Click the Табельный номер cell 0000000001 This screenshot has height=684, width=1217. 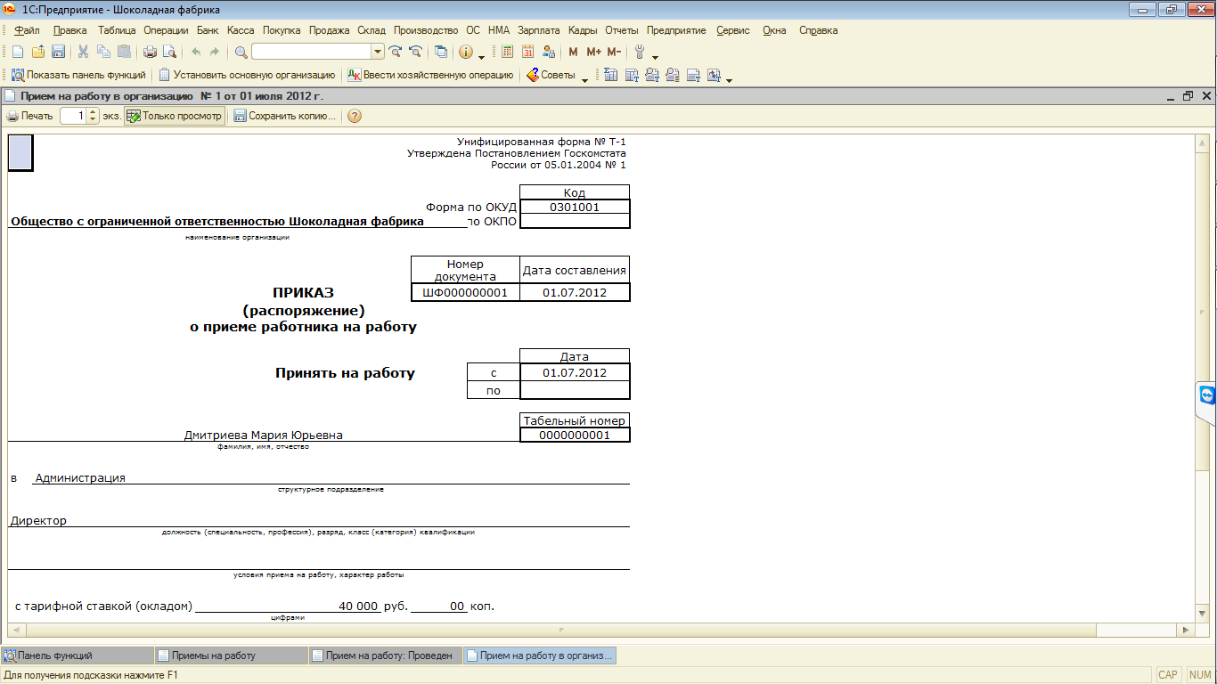pos(575,436)
